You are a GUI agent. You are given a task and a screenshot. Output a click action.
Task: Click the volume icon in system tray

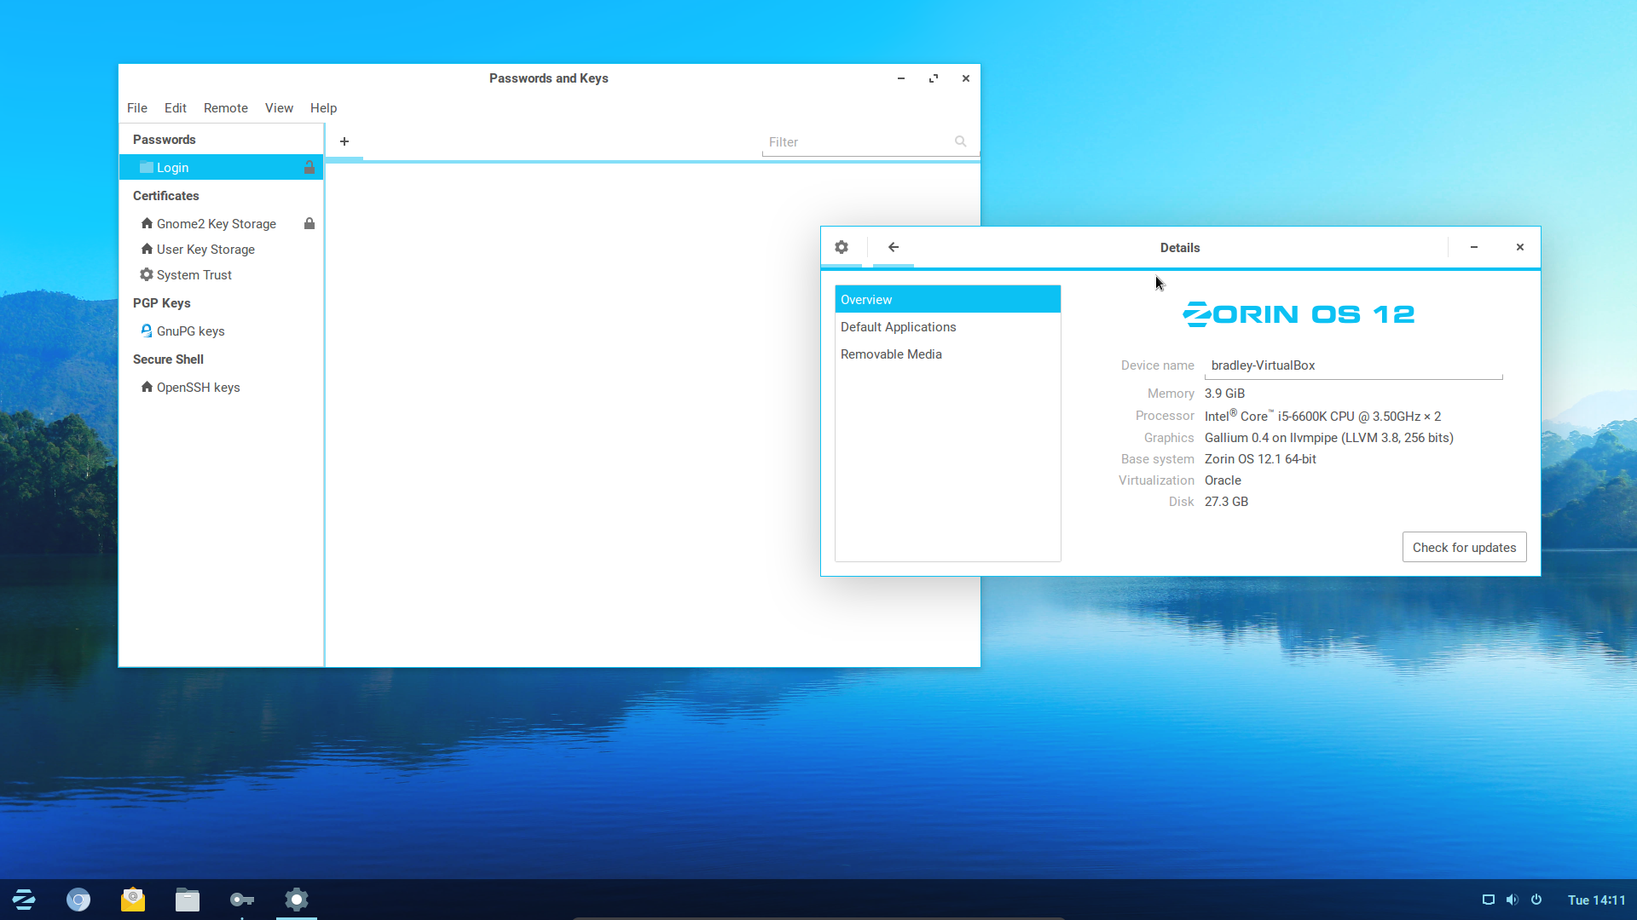1513,900
